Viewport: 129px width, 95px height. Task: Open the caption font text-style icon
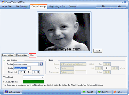pyautogui.click(x=41, y=64)
